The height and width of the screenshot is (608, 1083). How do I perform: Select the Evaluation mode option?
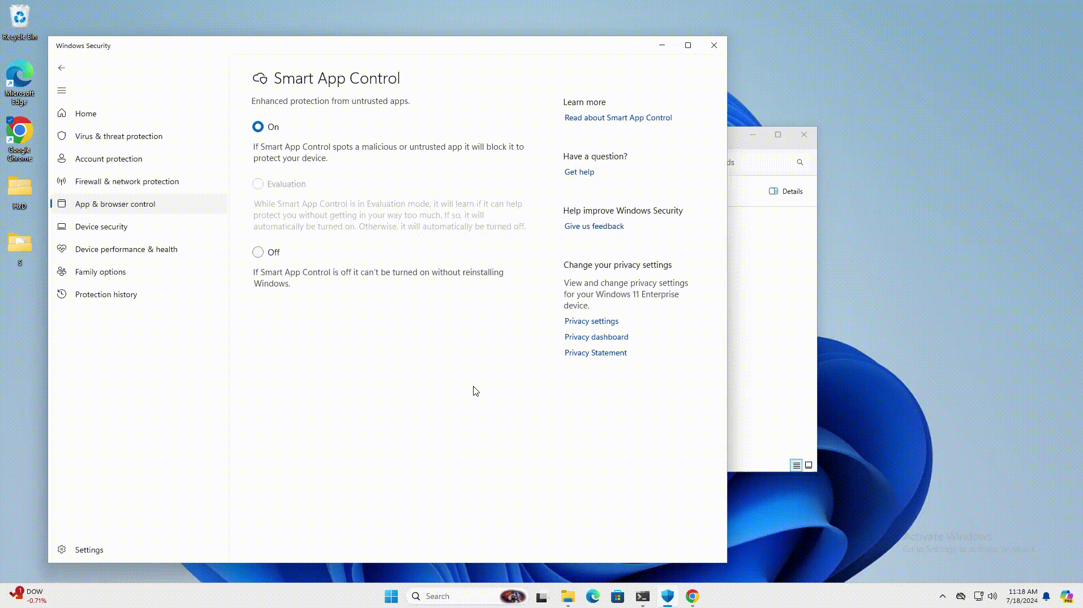(258, 184)
